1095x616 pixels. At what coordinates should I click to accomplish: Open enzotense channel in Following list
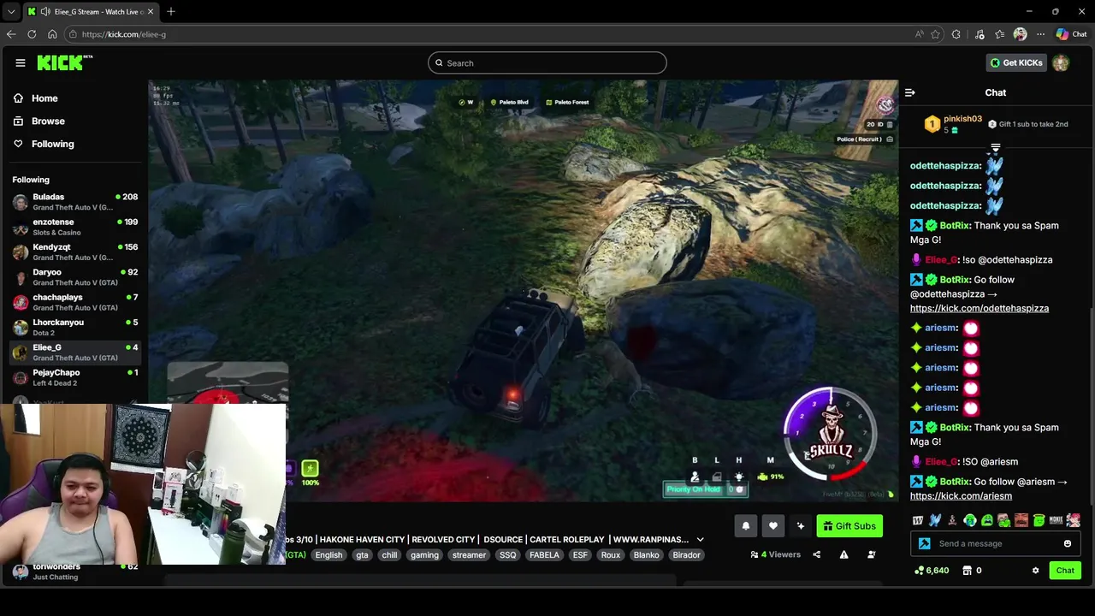(x=75, y=227)
